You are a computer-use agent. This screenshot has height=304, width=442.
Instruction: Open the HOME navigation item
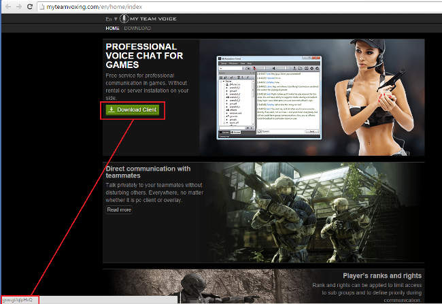112,28
